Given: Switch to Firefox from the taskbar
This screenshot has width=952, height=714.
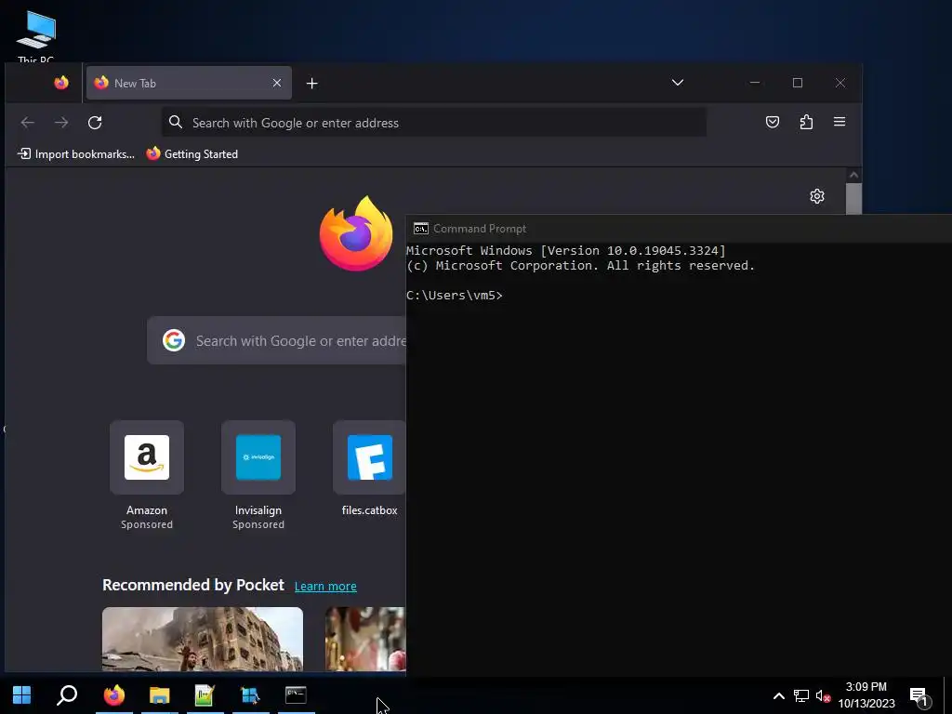Looking at the screenshot, I should (114, 695).
